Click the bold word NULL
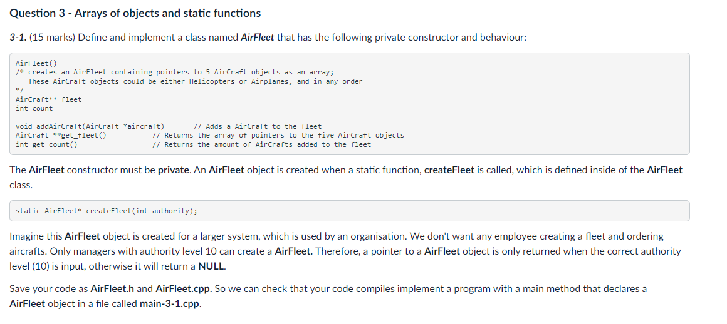 [x=211, y=266]
